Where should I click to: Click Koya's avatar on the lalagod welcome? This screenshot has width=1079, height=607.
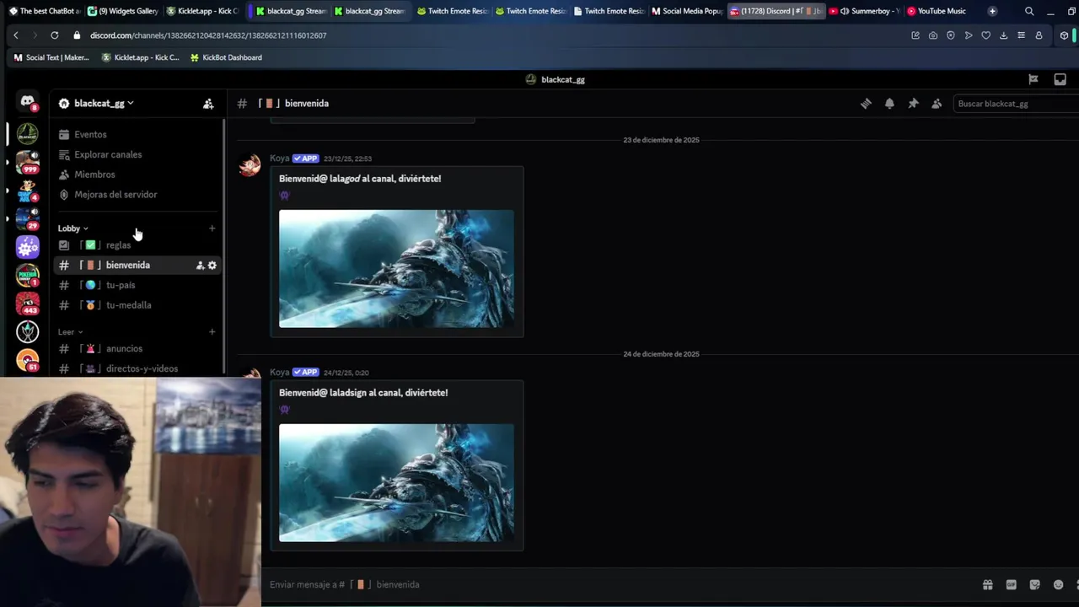pos(250,165)
